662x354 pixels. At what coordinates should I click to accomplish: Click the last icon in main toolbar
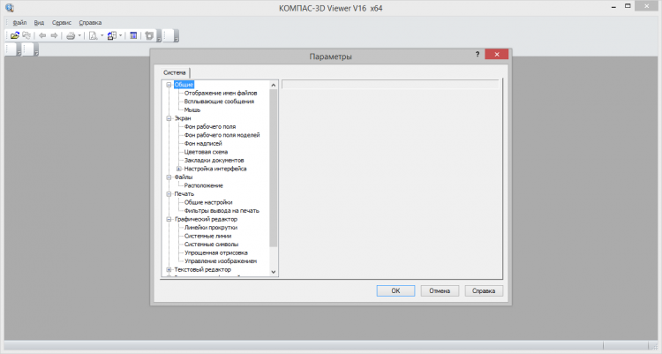(x=149, y=36)
